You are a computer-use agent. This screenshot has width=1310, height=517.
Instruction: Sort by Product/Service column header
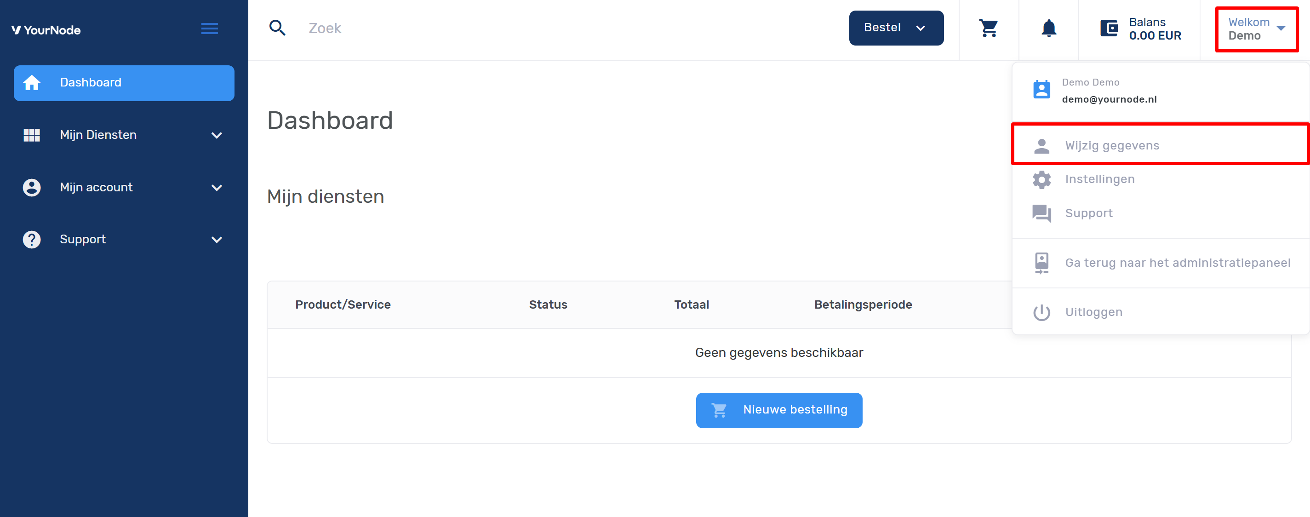click(343, 305)
